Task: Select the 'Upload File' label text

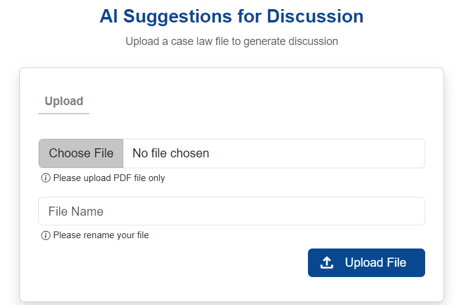Action: (375, 262)
